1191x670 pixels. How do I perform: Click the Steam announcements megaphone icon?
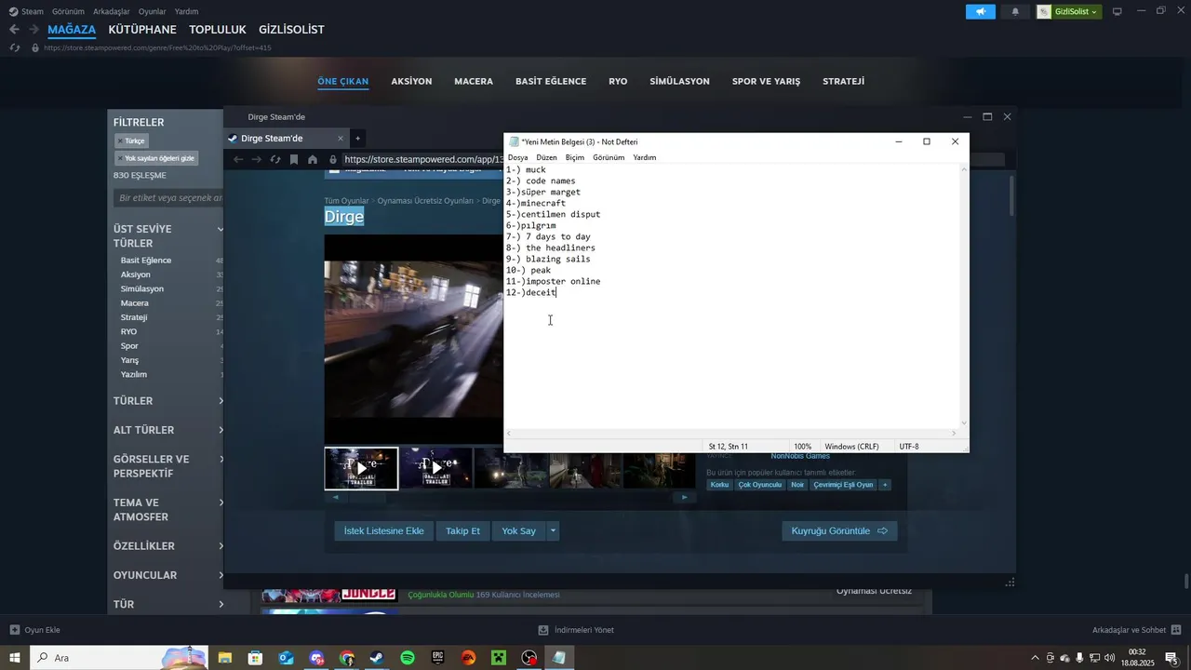(980, 11)
